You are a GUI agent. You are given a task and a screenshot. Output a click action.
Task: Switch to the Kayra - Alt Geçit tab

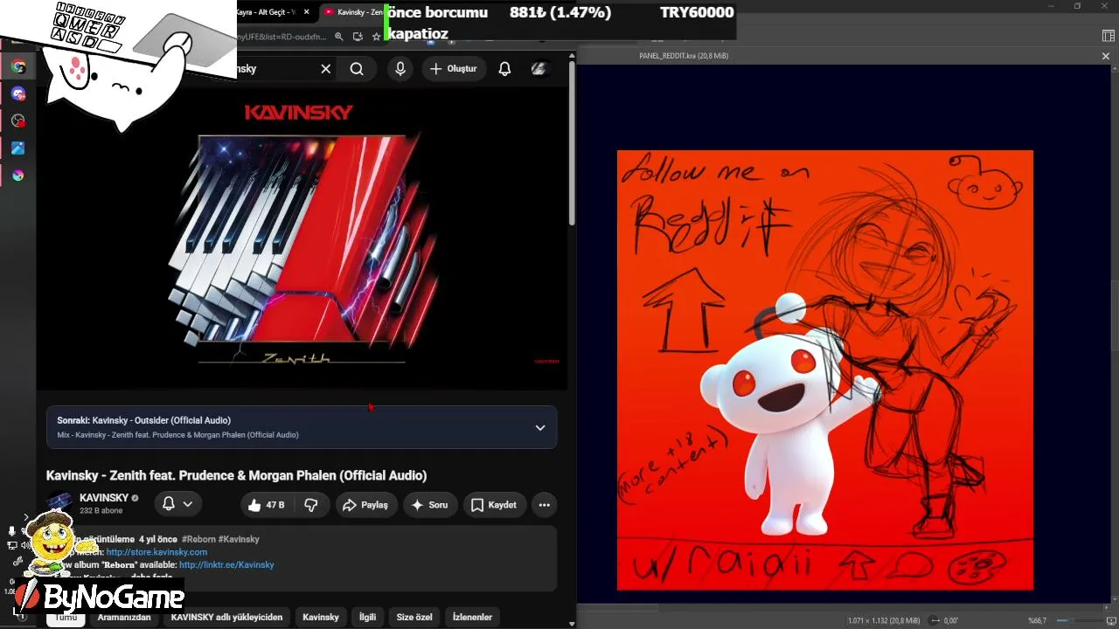pos(265,12)
